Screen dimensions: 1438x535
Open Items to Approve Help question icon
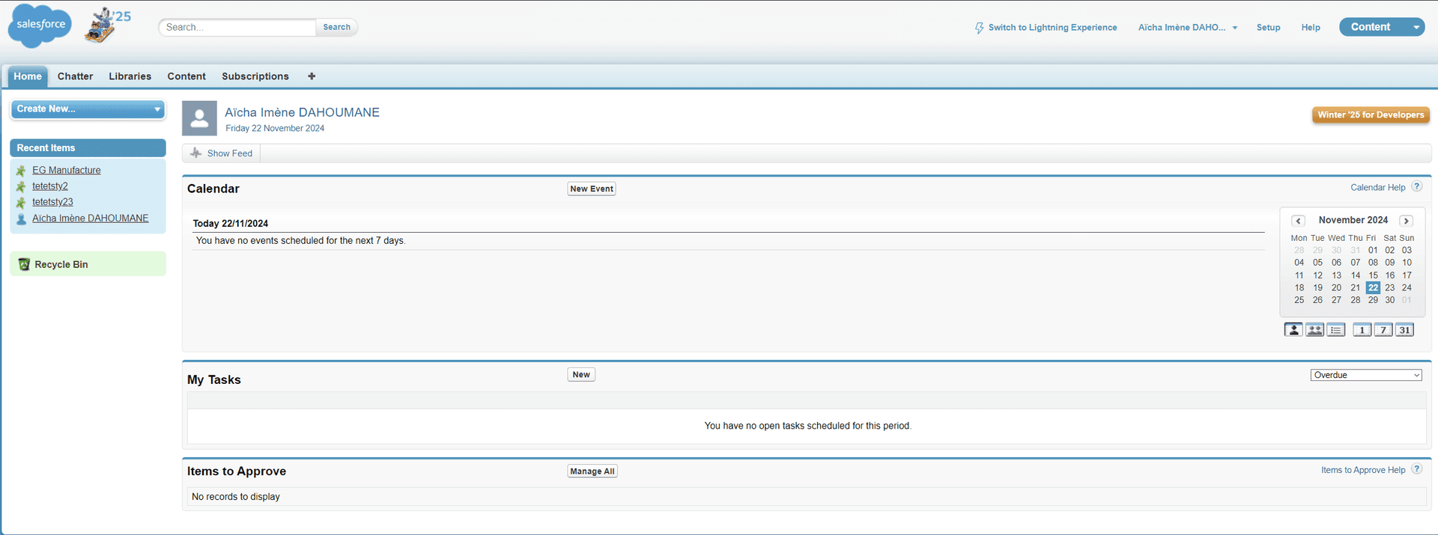pyautogui.click(x=1417, y=469)
